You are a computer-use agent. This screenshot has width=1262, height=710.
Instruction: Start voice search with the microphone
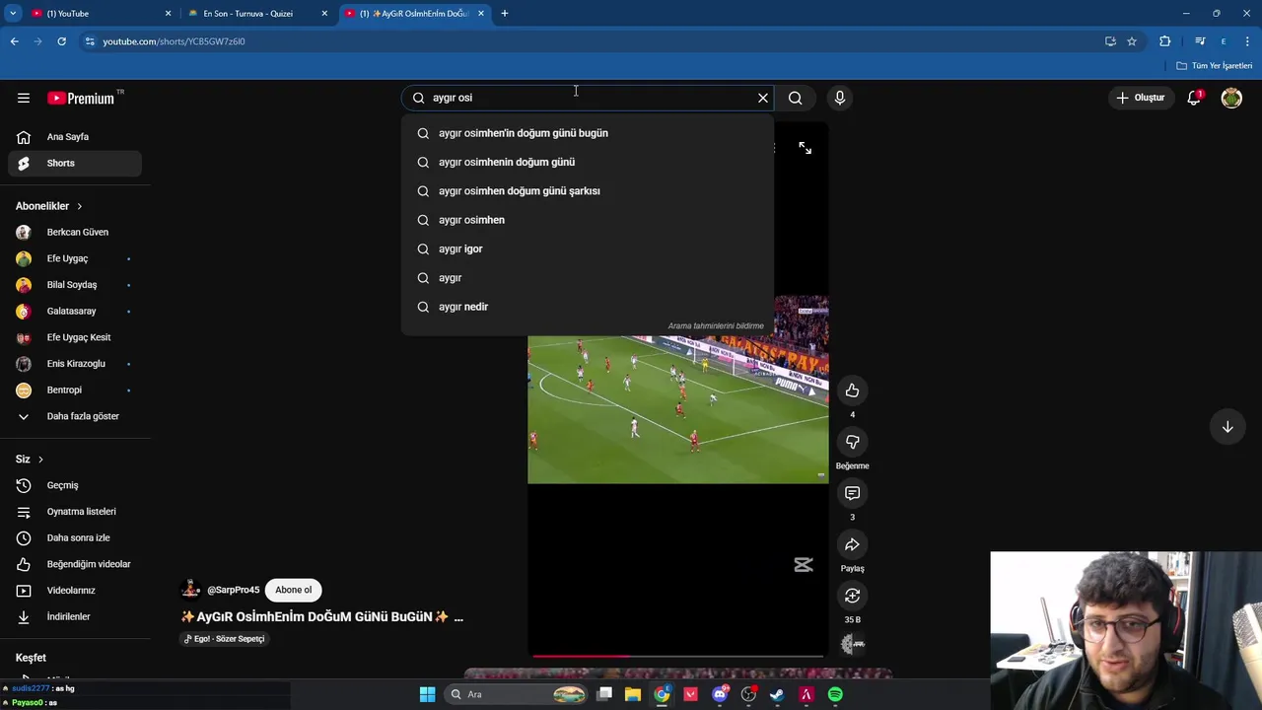pyautogui.click(x=840, y=98)
